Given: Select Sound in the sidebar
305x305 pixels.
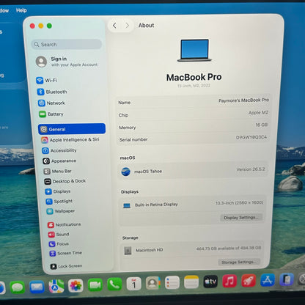Looking at the screenshot, I should [x=59, y=235].
